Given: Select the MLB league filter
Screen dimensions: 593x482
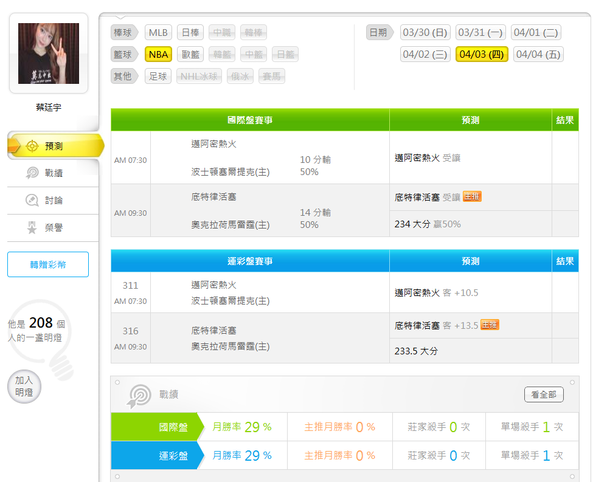Looking at the screenshot, I should (x=158, y=32).
